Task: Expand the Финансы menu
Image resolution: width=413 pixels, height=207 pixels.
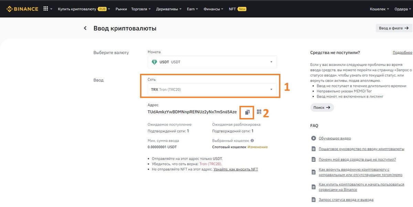Action: (x=213, y=9)
